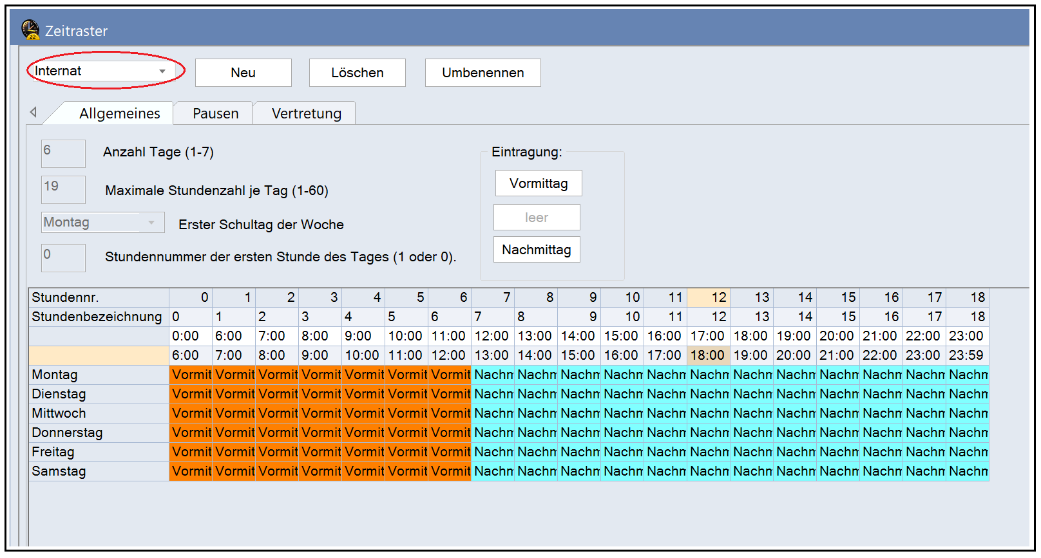
Task: Choose the Nachmittag entry button
Action: click(537, 250)
